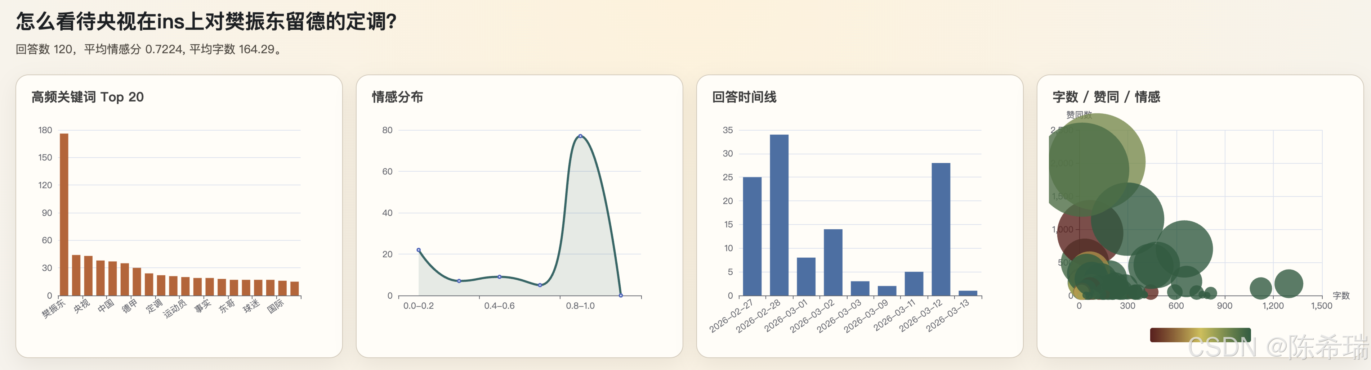Click the 德甲 keyword bar
1371x370 pixels.
(137, 281)
